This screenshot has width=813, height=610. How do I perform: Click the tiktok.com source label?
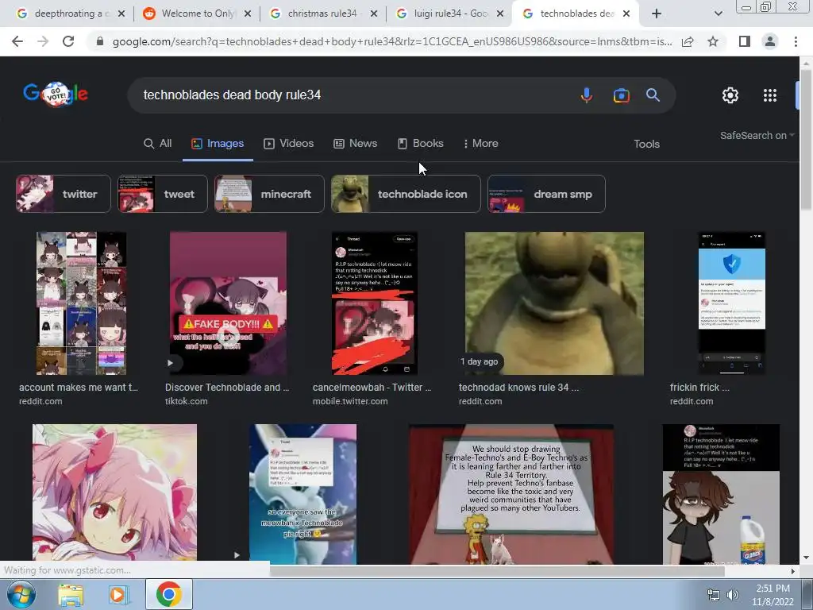(186, 401)
